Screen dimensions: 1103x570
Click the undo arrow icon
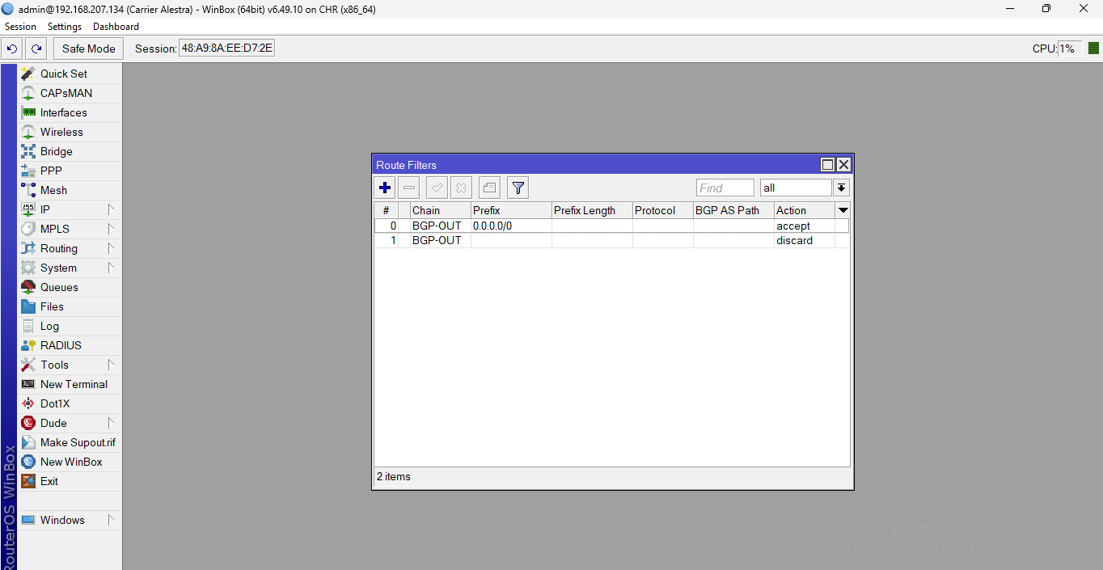click(11, 49)
